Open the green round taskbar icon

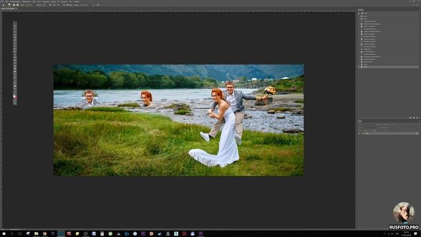(x=111, y=234)
